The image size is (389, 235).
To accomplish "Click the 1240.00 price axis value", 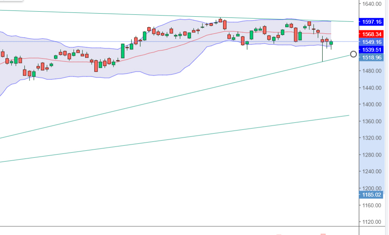I will click(x=372, y=171).
